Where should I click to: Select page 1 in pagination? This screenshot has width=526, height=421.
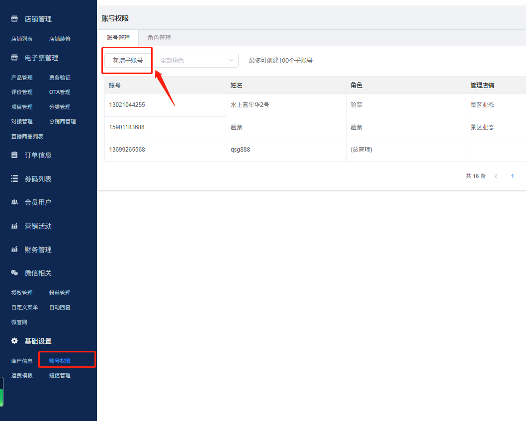pos(512,176)
